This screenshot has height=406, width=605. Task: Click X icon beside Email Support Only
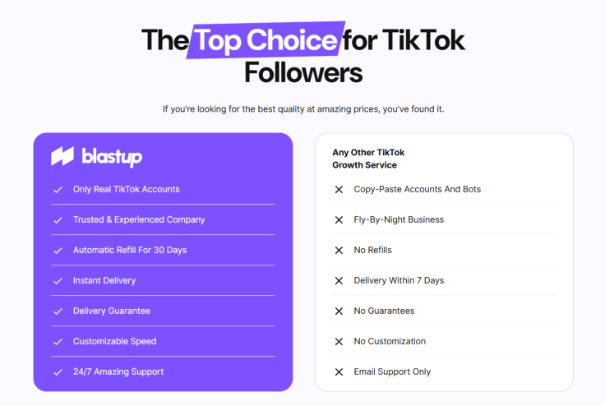tap(339, 372)
